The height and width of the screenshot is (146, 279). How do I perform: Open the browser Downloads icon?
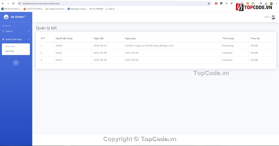266,4
